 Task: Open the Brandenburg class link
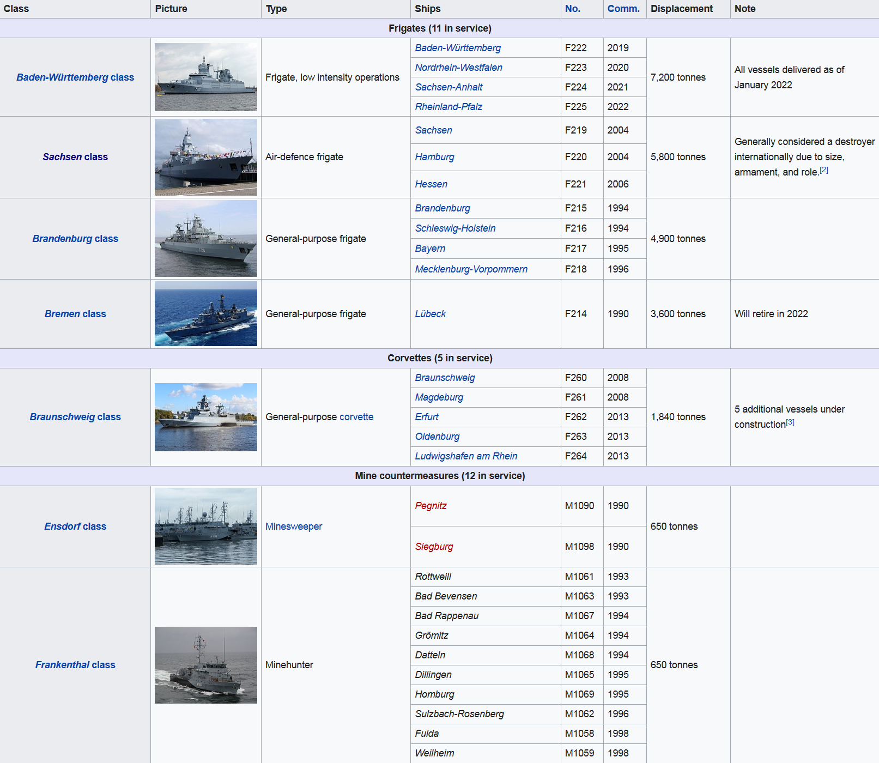[x=75, y=239]
